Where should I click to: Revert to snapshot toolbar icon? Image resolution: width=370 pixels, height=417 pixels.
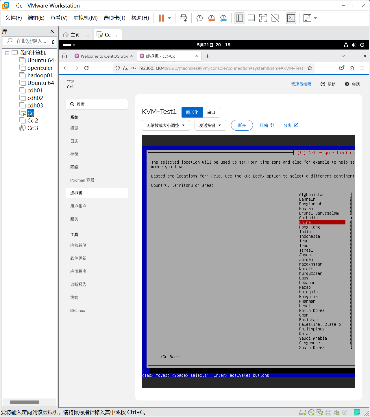(211, 18)
